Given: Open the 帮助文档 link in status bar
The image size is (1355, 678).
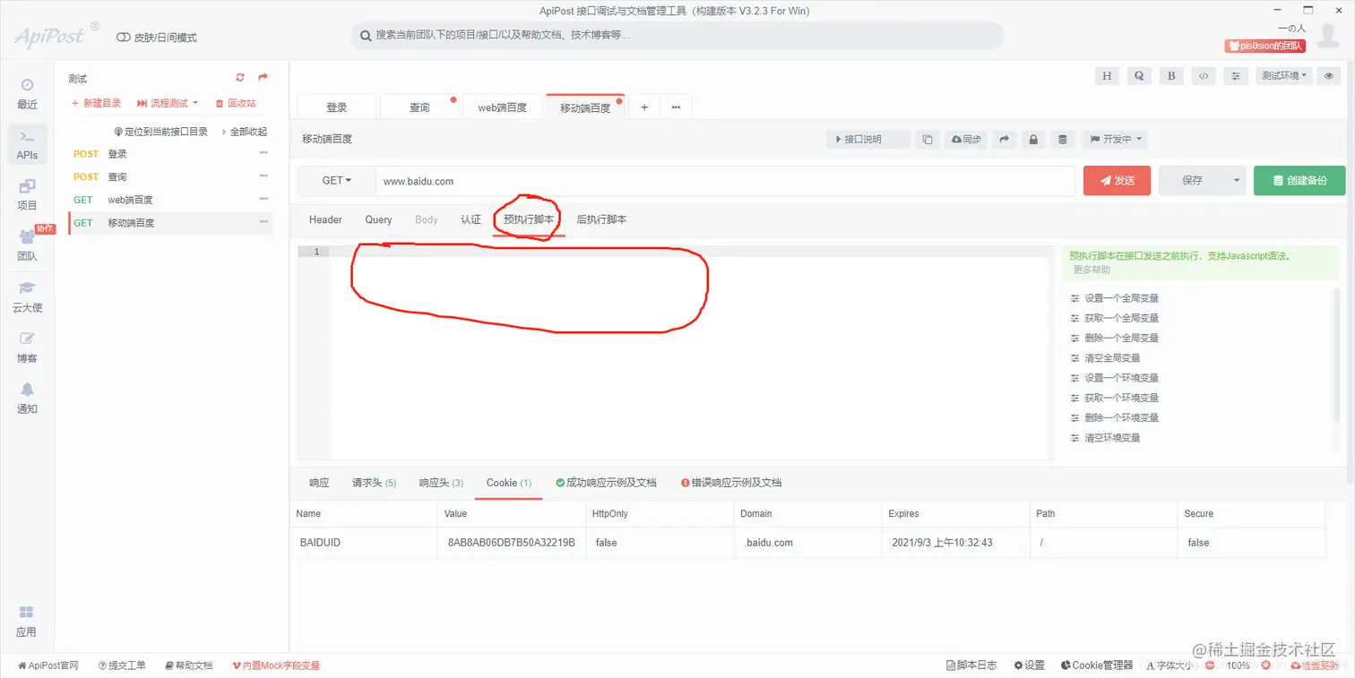Looking at the screenshot, I should coord(189,665).
